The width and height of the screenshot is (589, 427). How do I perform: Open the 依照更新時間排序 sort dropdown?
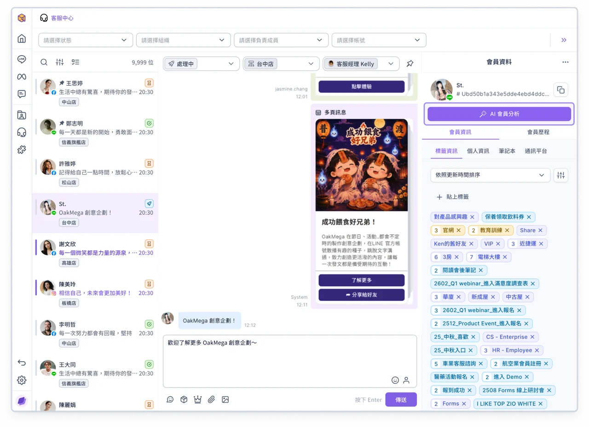491,175
